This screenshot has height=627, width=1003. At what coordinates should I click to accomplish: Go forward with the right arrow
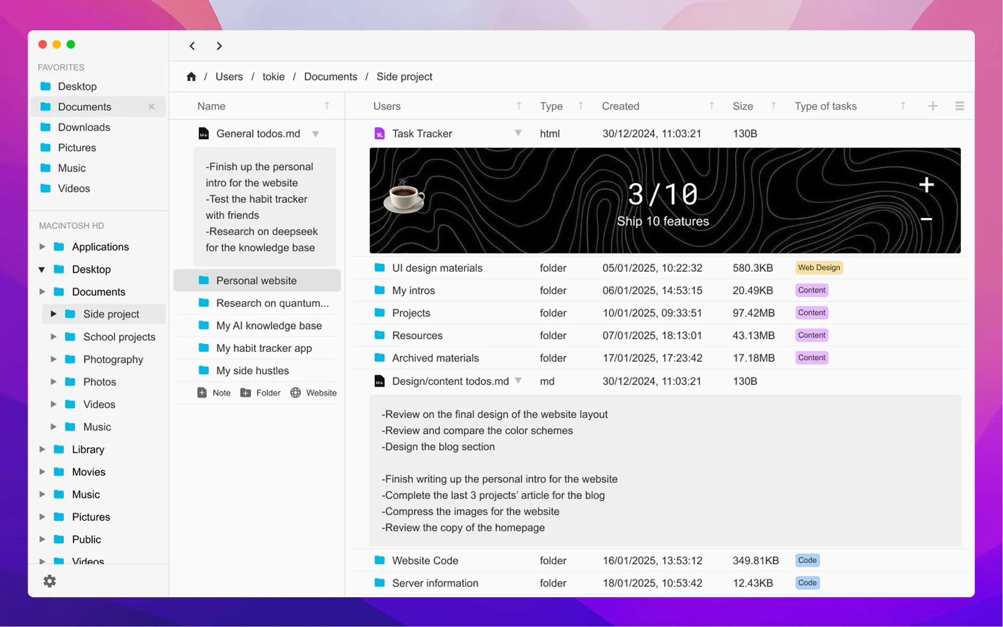[219, 46]
